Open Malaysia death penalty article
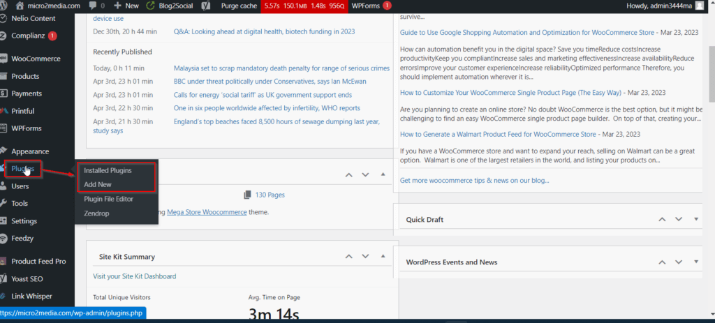 [281, 68]
